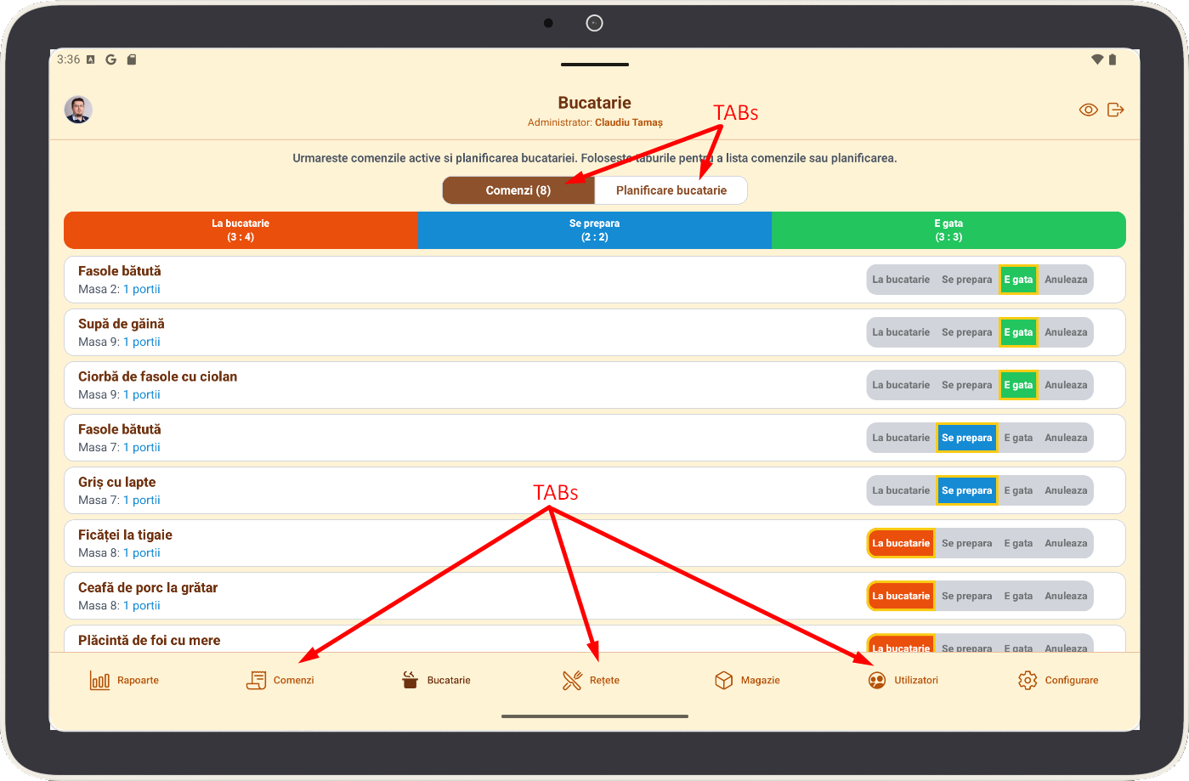Click Anuleaza for Ceafă de porc la grătar
The width and height of the screenshot is (1189, 781).
(1066, 596)
